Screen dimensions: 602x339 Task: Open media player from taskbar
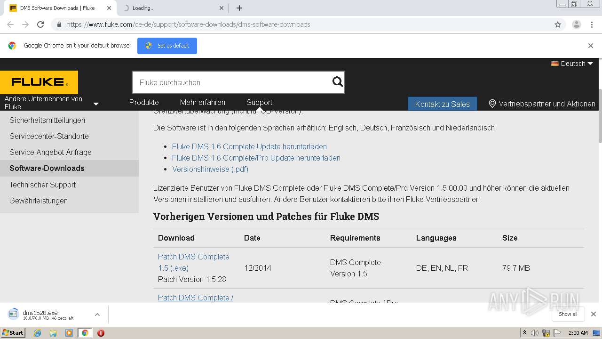69,333
